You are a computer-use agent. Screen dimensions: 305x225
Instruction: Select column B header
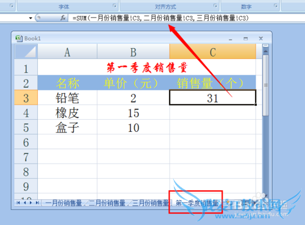coord(134,52)
